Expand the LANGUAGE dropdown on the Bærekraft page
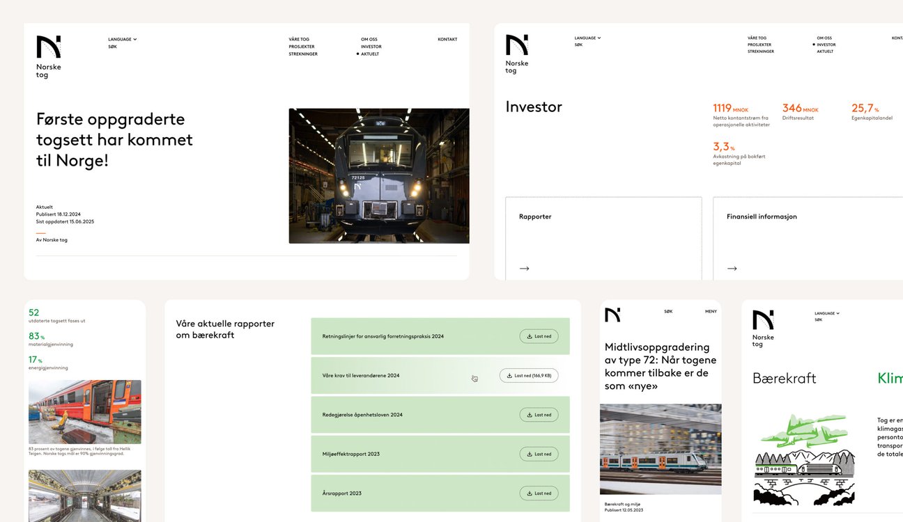903x522 pixels. coord(827,313)
